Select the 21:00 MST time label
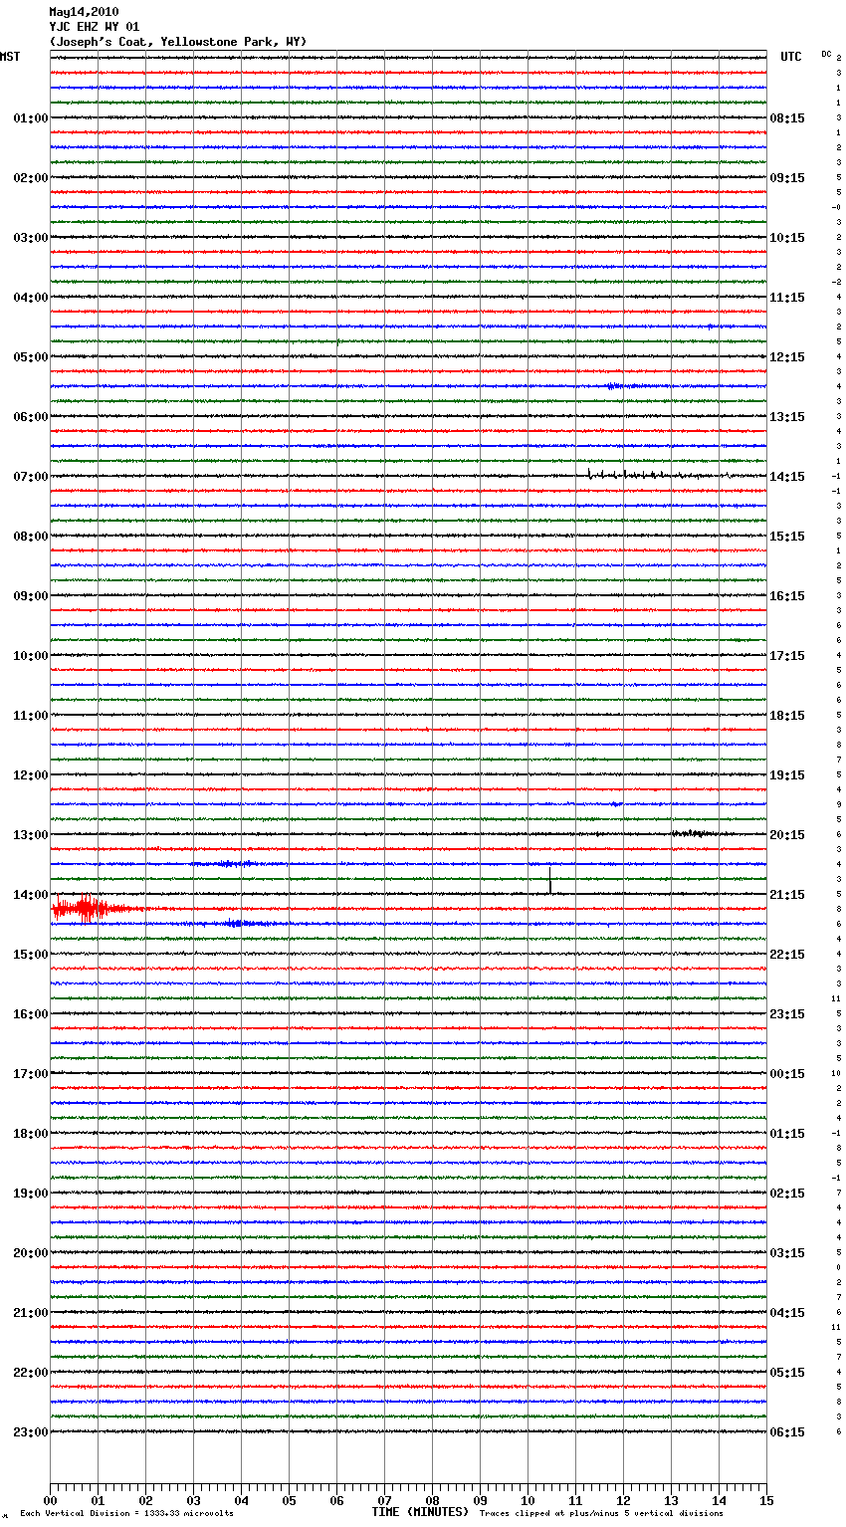846x1527 pixels. coord(31,1313)
